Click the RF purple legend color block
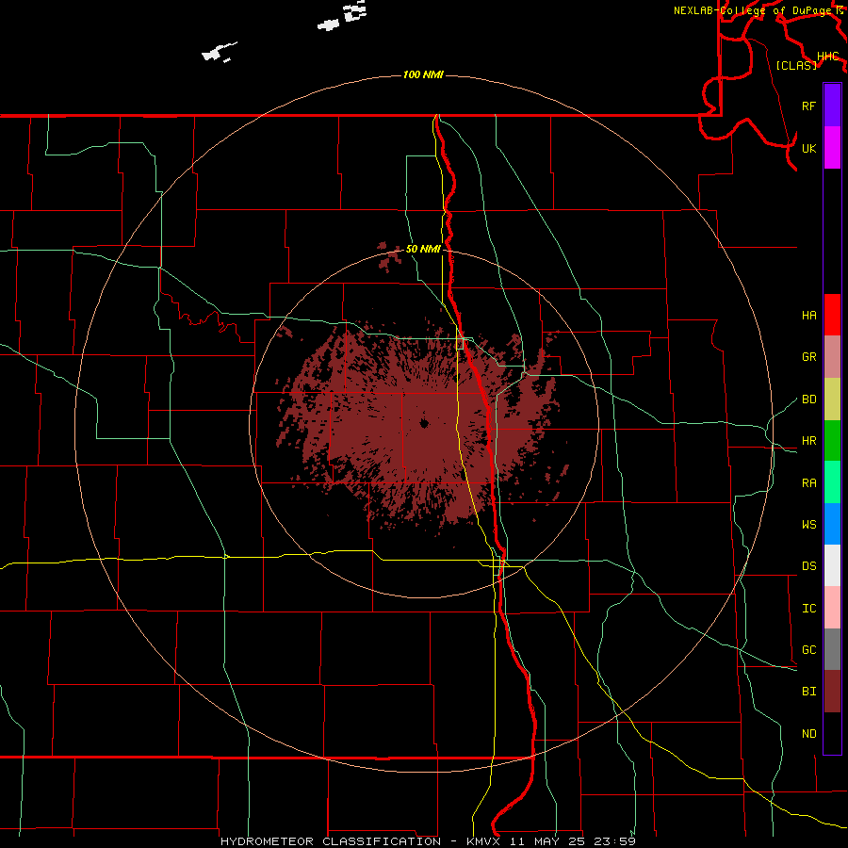 click(x=832, y=106)
